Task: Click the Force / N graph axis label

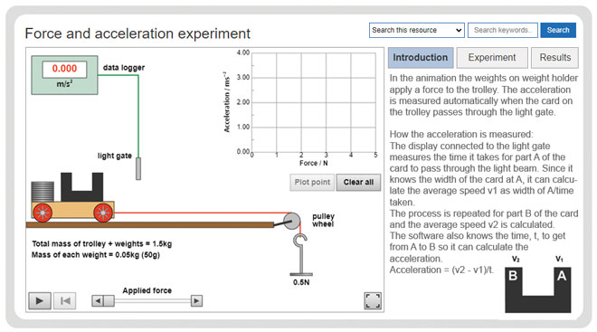Action: click(x=313, y=164)
